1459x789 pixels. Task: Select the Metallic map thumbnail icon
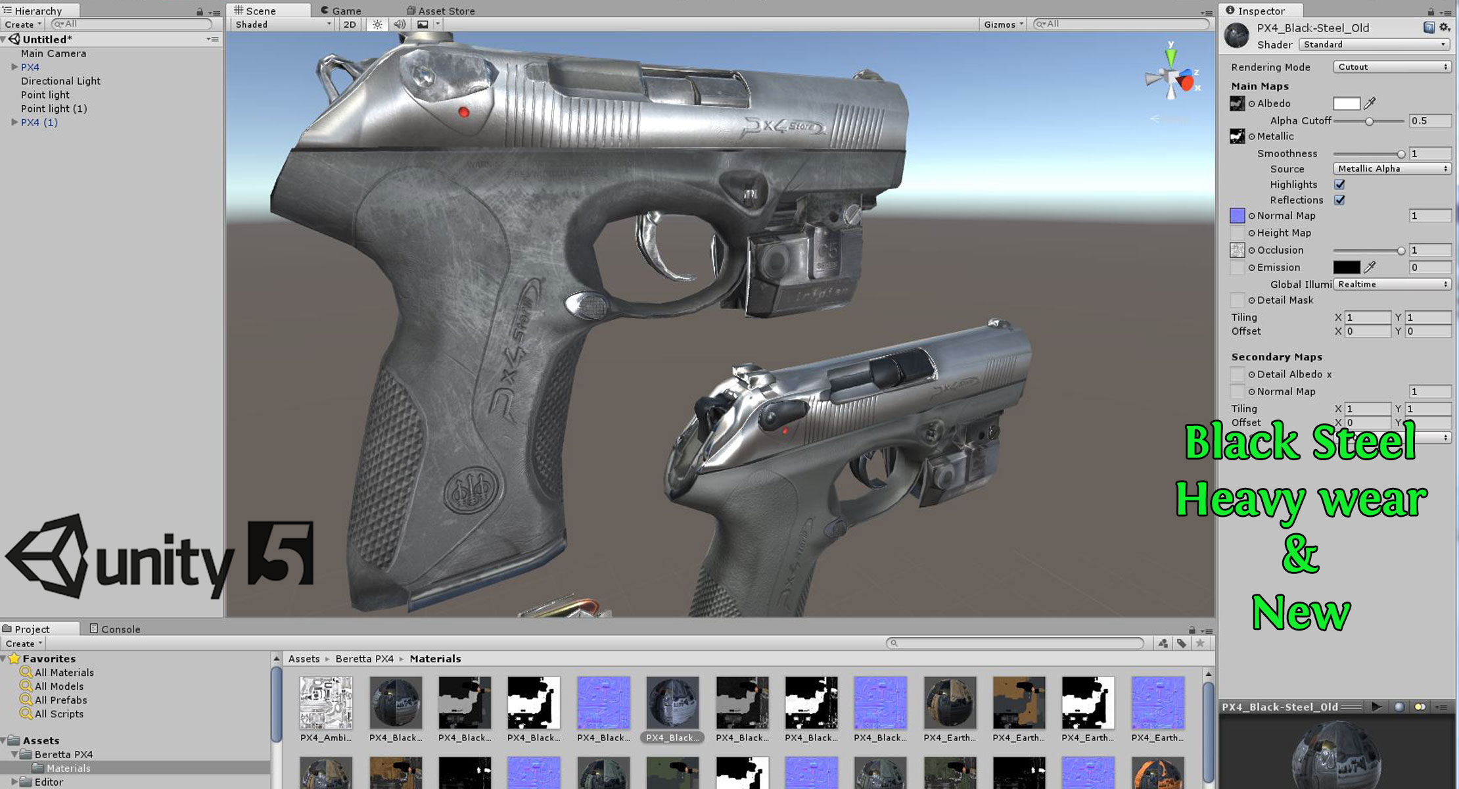1237,136
